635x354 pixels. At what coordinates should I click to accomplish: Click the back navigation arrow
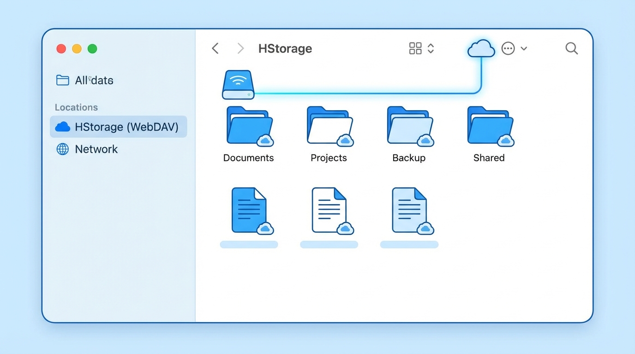(215, 48)
